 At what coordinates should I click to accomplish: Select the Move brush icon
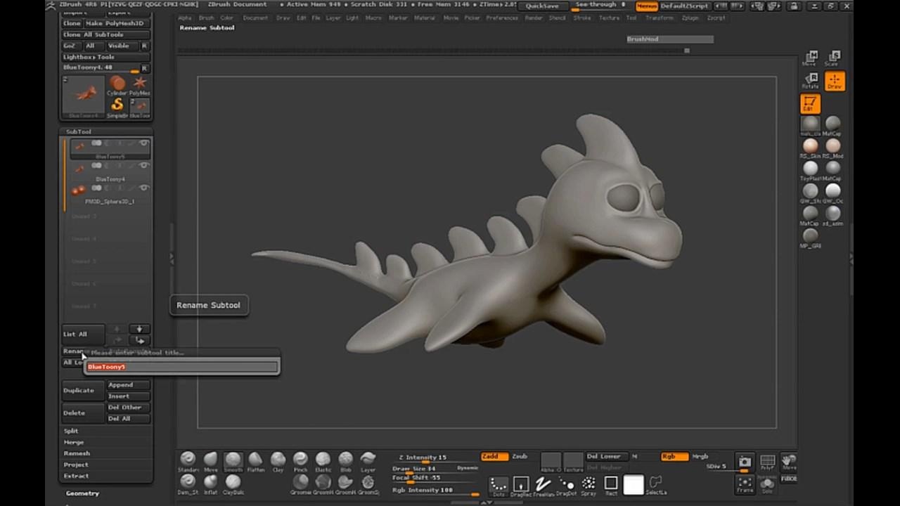[x=210, y=461]
